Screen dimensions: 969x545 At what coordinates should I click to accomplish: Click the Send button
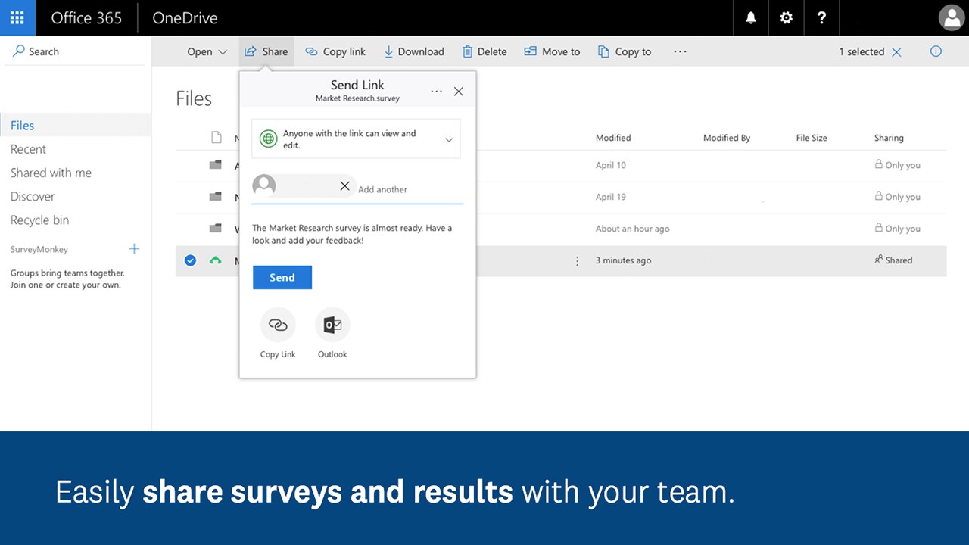point(282,277)
